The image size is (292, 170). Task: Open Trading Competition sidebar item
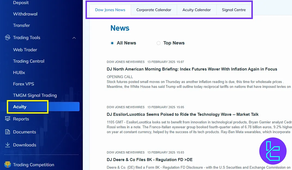tap(34, 165)
